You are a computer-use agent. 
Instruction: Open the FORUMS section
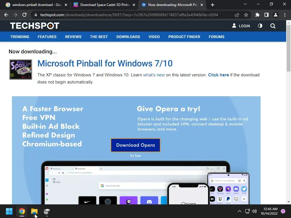pyautogui.click(x=216, y=37)
